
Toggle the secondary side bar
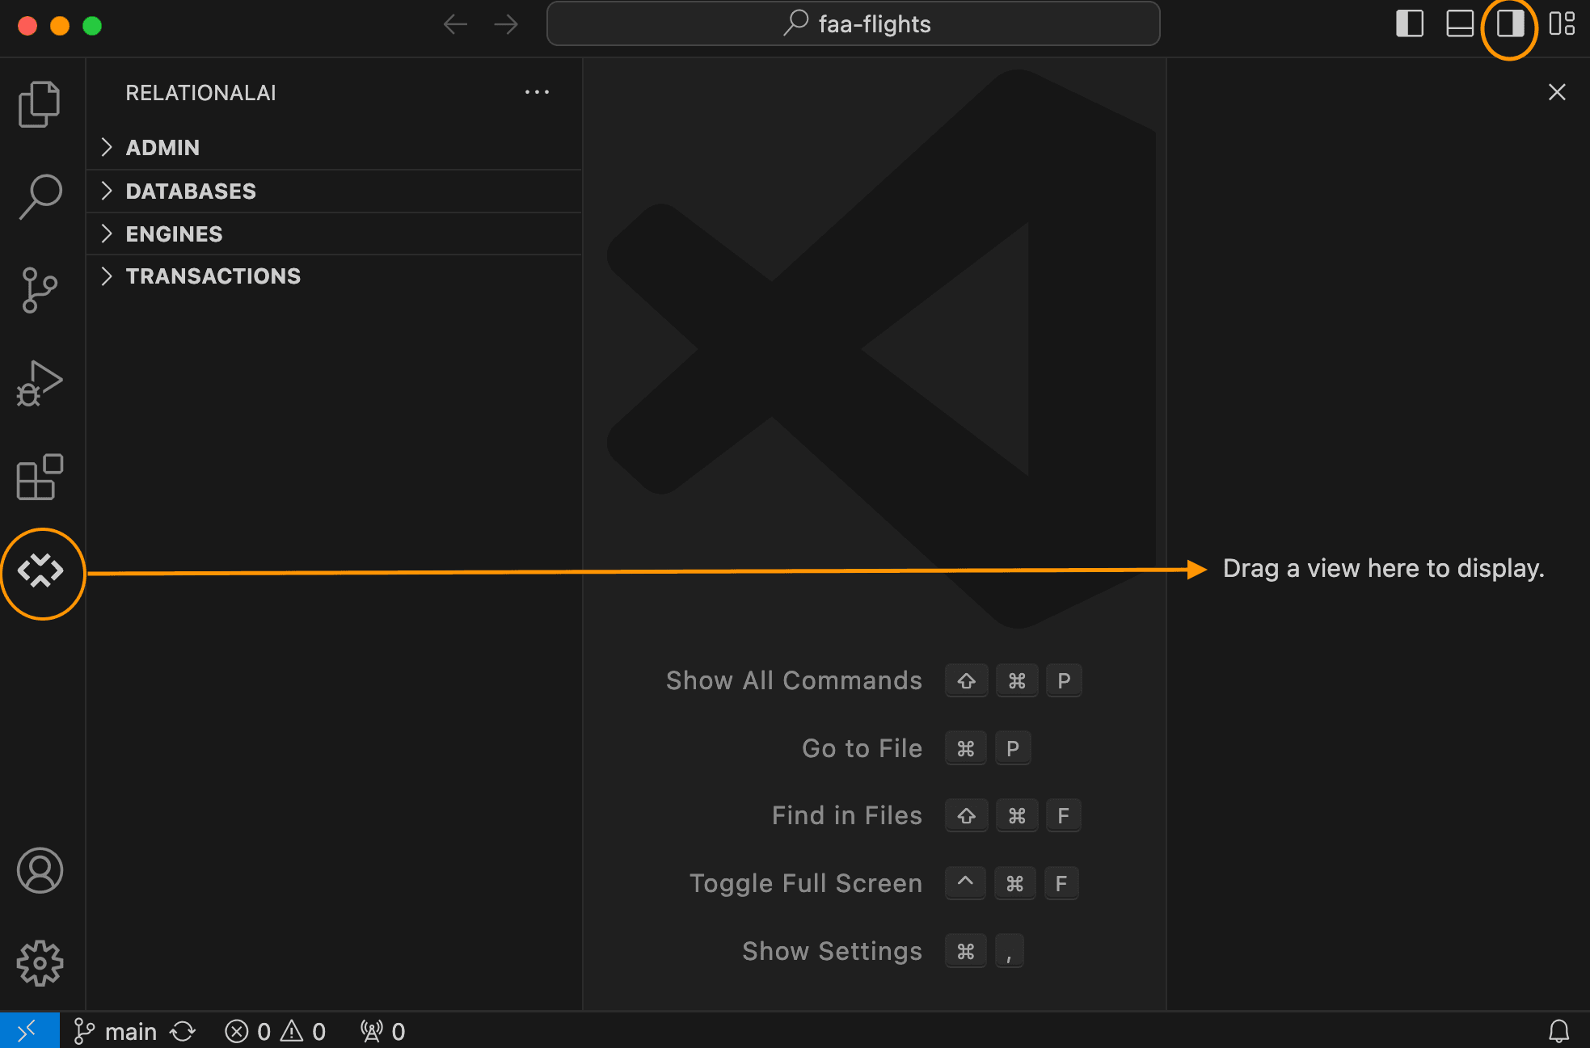(x=1510, y=23)
